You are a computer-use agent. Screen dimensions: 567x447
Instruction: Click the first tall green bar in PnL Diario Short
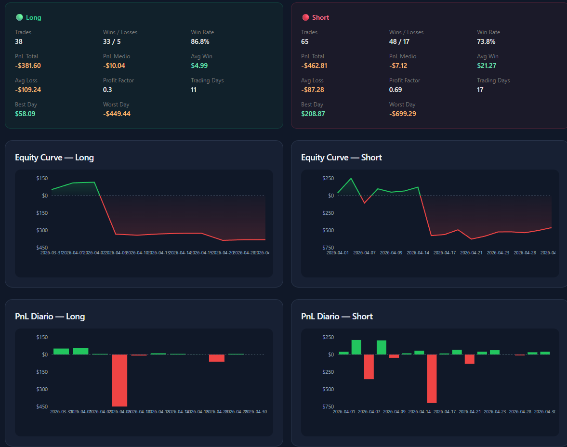356,347
